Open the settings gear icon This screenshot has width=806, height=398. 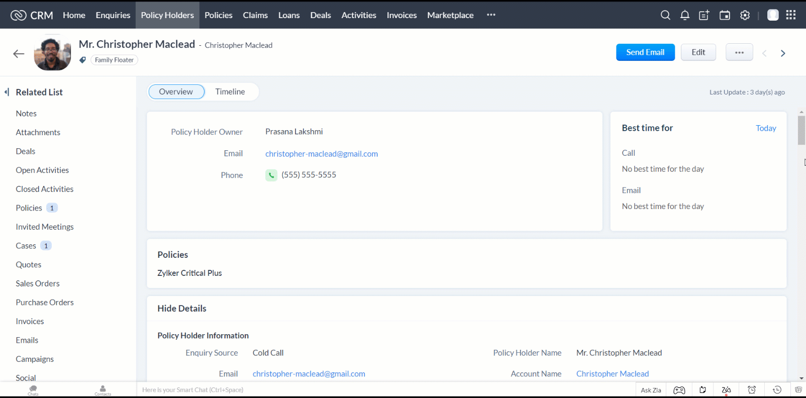(745, 15)
